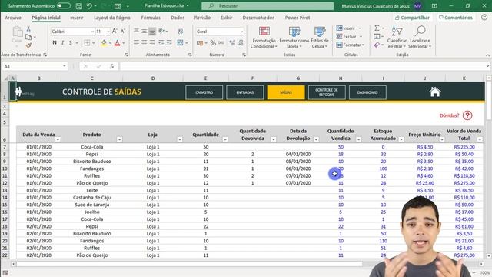Click the thousands separator 000 icon
This screenshot has width=492, height=277.
point(221,43)
